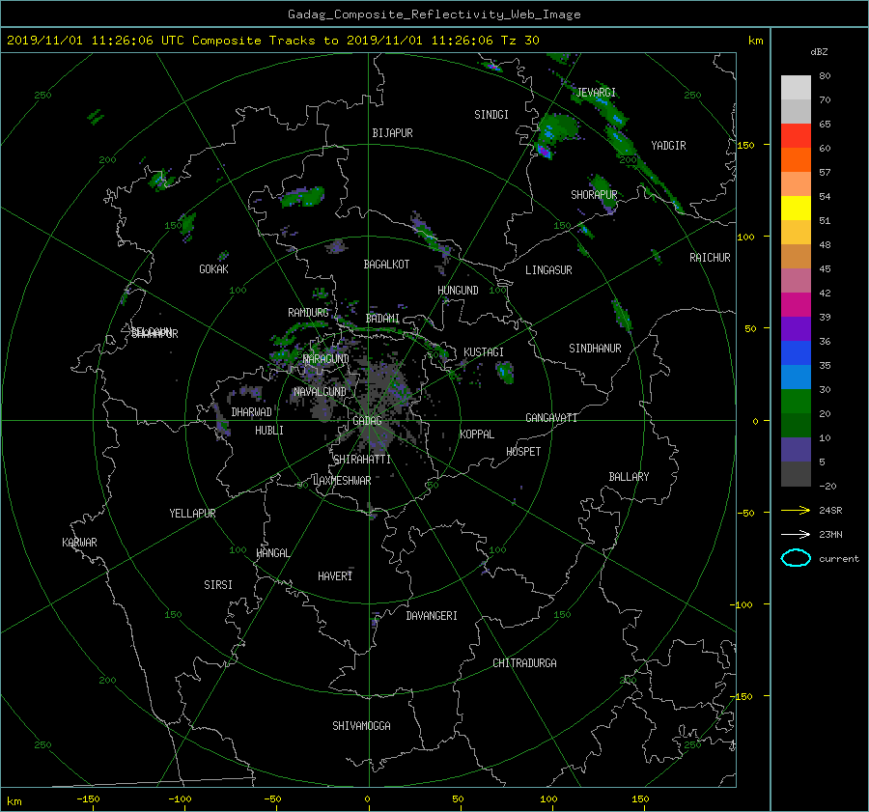Select the KUSTAGI label
This screenshot has width=869, height=812.
pos(484,352)
